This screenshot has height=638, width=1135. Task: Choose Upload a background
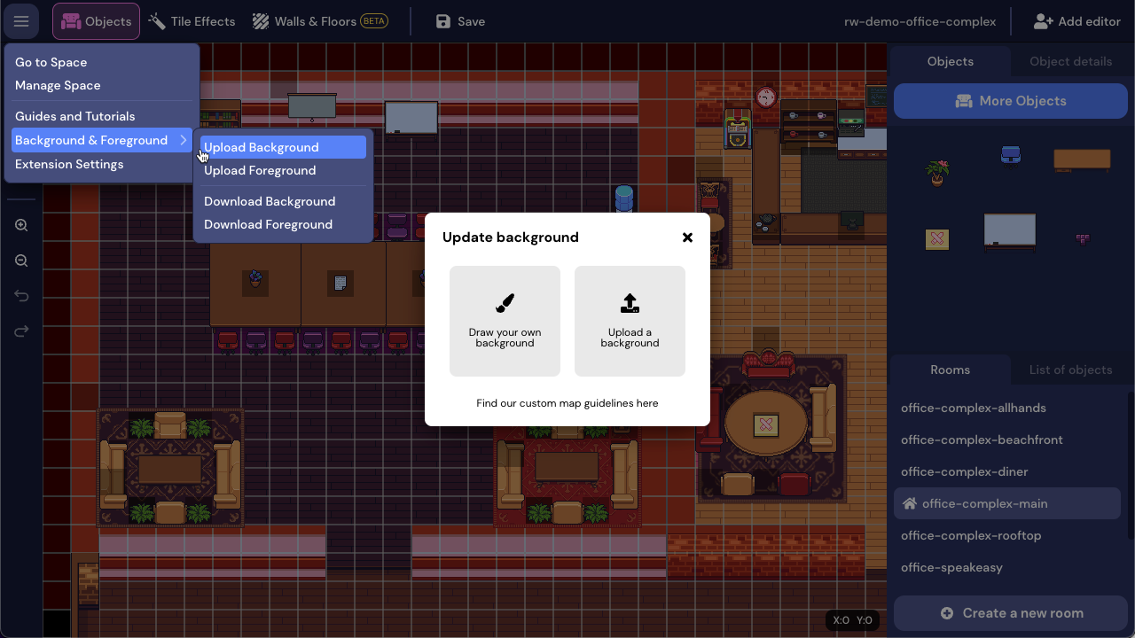click(630, 321)
